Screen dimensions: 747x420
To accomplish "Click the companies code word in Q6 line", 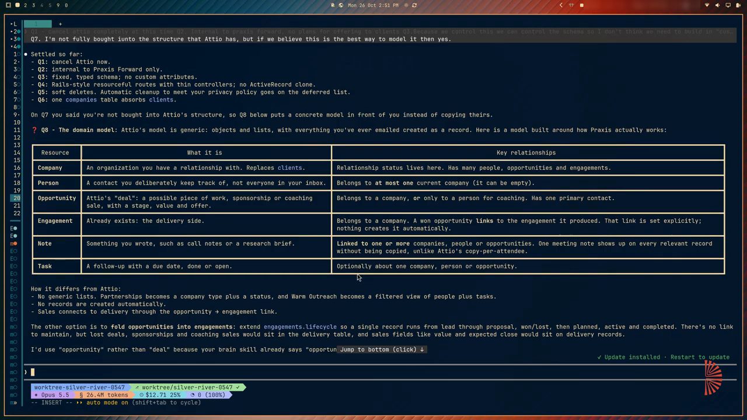I will (x=81, y=100).
